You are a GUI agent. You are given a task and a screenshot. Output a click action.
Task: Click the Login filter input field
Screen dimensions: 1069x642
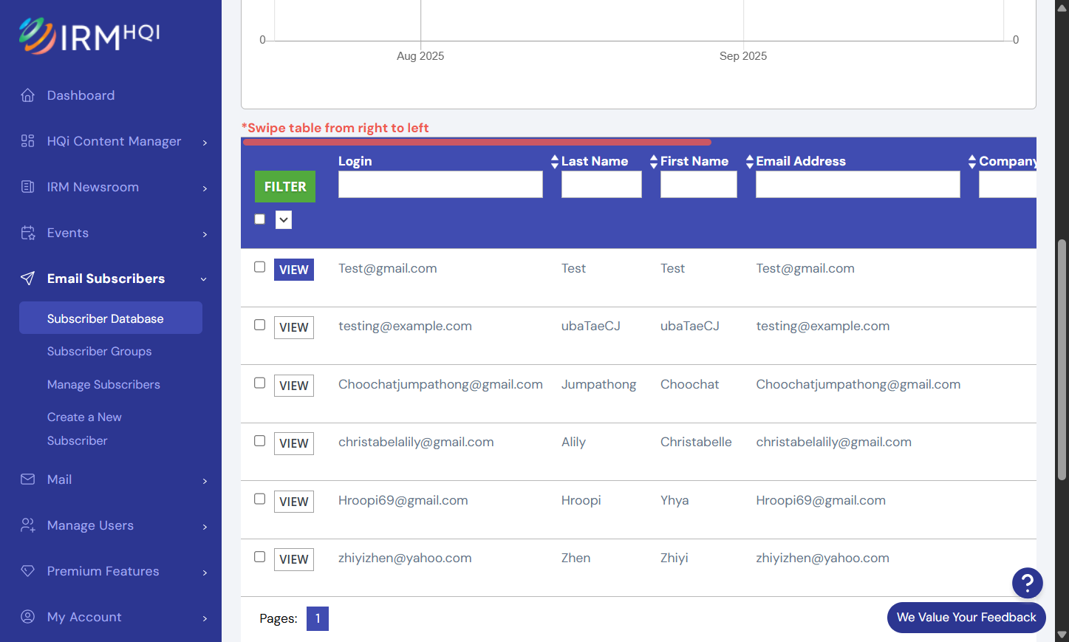(x=440, y=185)
